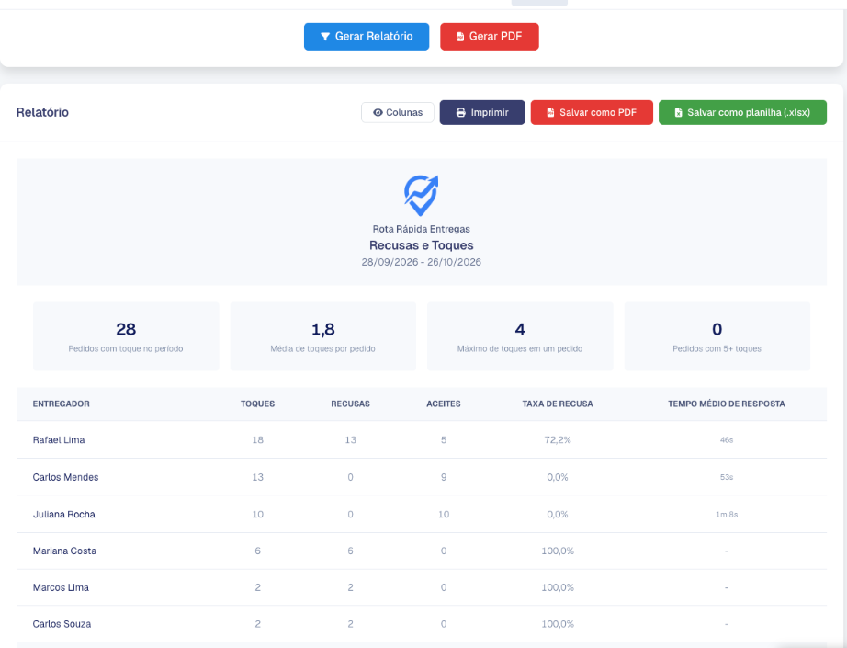
Task: Click Mariana Costa's 100,0% refusal rate
Action: tap(558, 551)
